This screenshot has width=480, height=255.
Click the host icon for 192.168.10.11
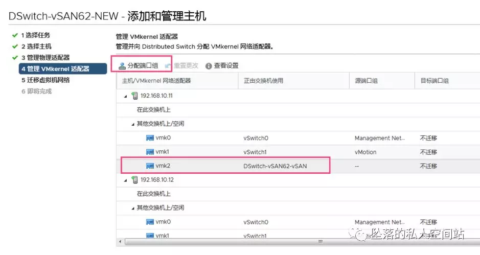(x=134, y=96)
